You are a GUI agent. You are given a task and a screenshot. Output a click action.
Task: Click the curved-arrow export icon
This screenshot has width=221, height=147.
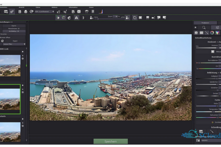point(31,12)
